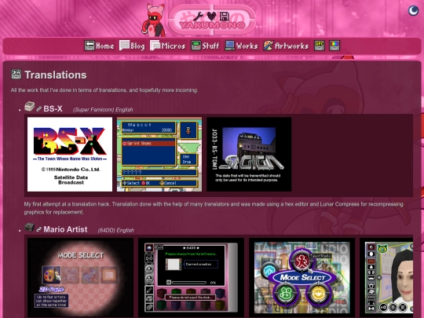
Task: Click the Blog notepad icon
Action: (x=124, y=46)
